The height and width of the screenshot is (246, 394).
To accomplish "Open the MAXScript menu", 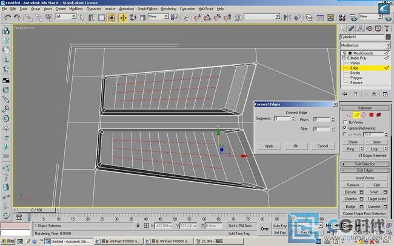I will pyautogui.click(x=206, y=8).
